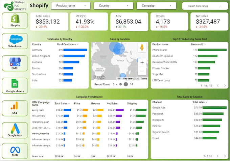Viewport: 230px width, 161px height.
Task: Select the South Africa row
Action: [x=60, y=74]
